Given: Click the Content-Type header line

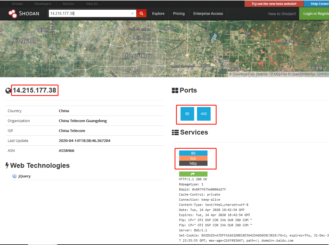Looking at the screenshot, I should 213,205.
